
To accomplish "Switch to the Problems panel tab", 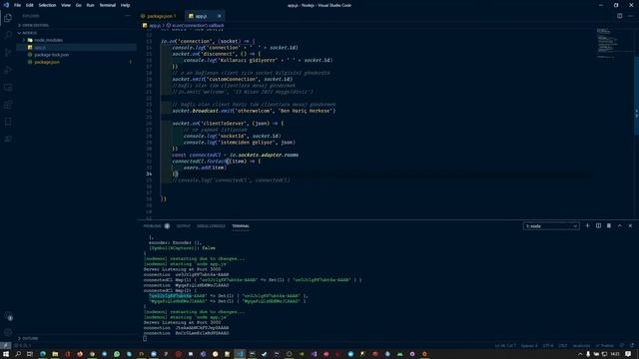I will pos(152,226).
